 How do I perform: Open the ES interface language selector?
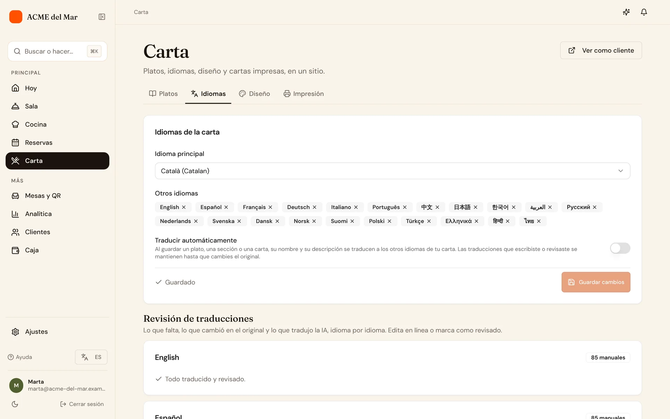click(x=91, y=357)
